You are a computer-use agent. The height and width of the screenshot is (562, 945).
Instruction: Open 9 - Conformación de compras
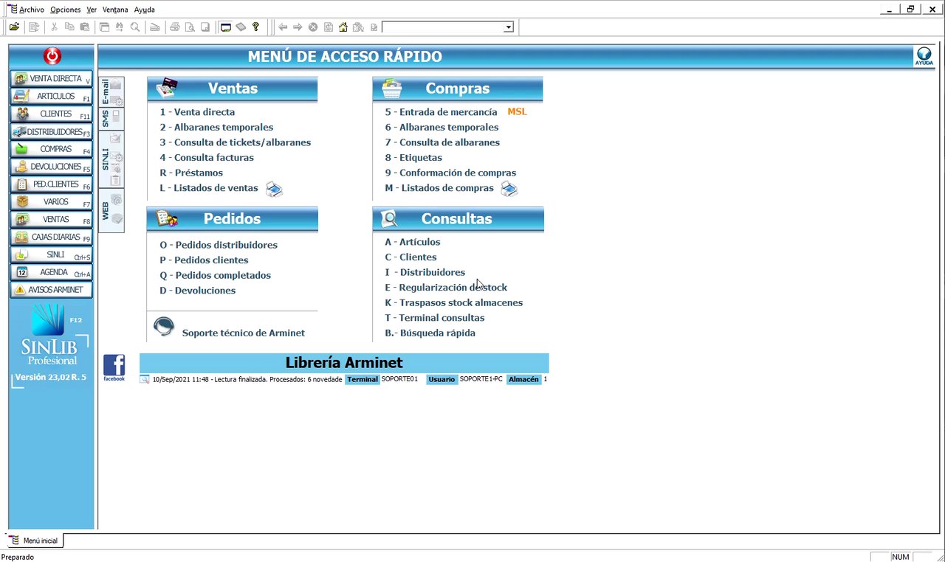450,173
